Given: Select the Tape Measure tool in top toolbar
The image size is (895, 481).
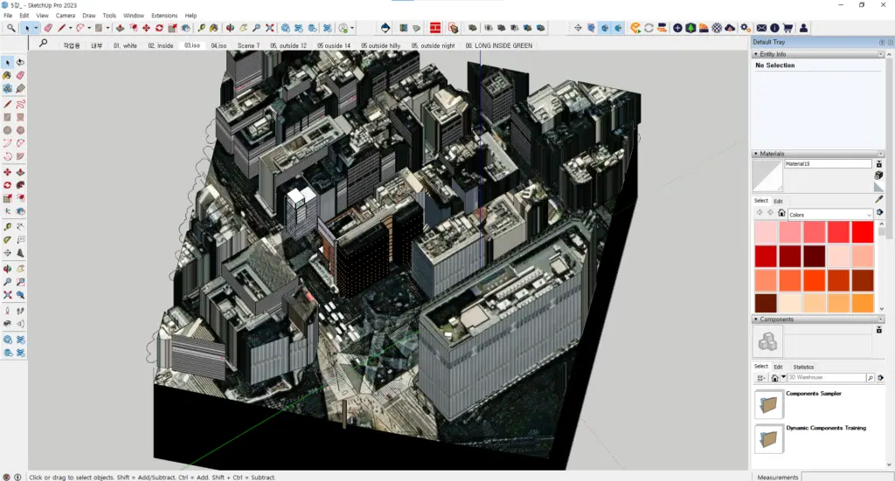Looking at the screenshot, I should point(201,28).
